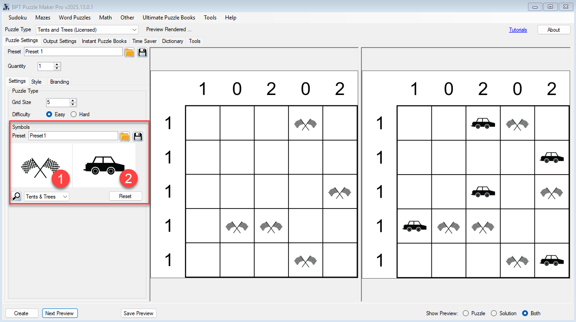Increase the Grid Size stepper value
The image size is (576, 322).
point(73,100)
